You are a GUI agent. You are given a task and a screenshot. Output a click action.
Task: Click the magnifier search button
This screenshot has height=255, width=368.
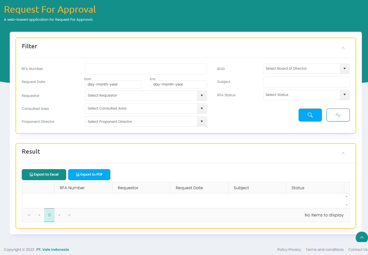310,115
